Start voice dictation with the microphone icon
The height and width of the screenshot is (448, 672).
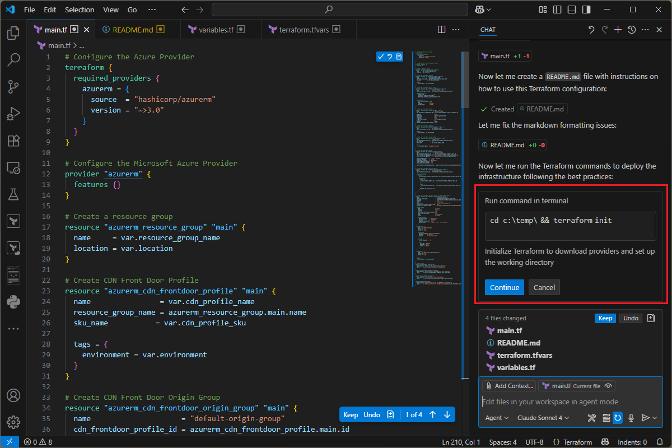pyautogui.click(x=631, y=418)
